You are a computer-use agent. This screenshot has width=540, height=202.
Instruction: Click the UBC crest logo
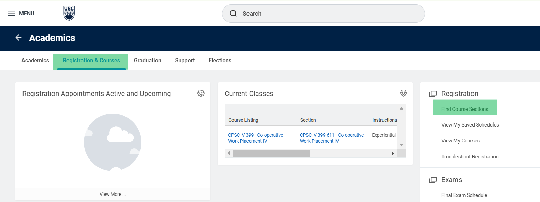click(x=69, y=13)
